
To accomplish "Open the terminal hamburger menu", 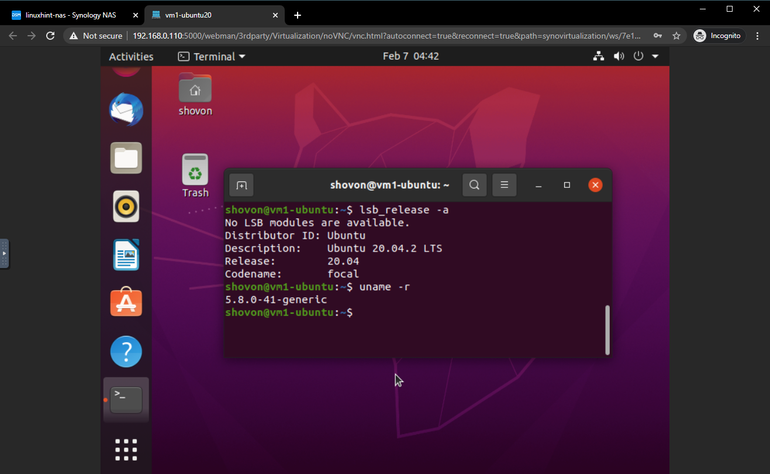I will (x=505, y=186).
